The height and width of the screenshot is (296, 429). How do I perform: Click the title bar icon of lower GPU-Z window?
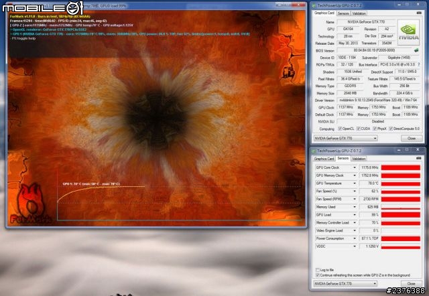coord(314,151)
